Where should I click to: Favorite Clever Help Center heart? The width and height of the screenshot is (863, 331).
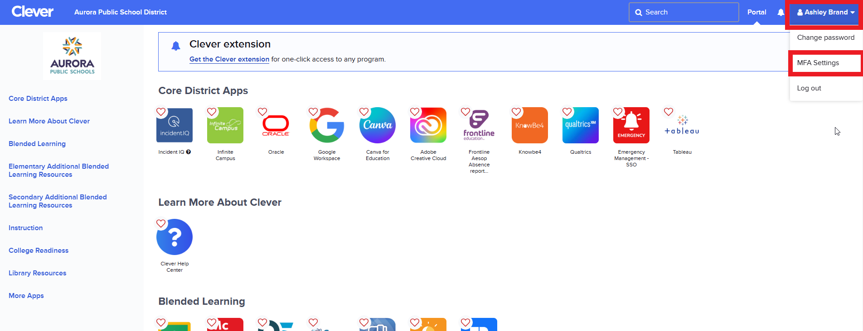[161, 223]
